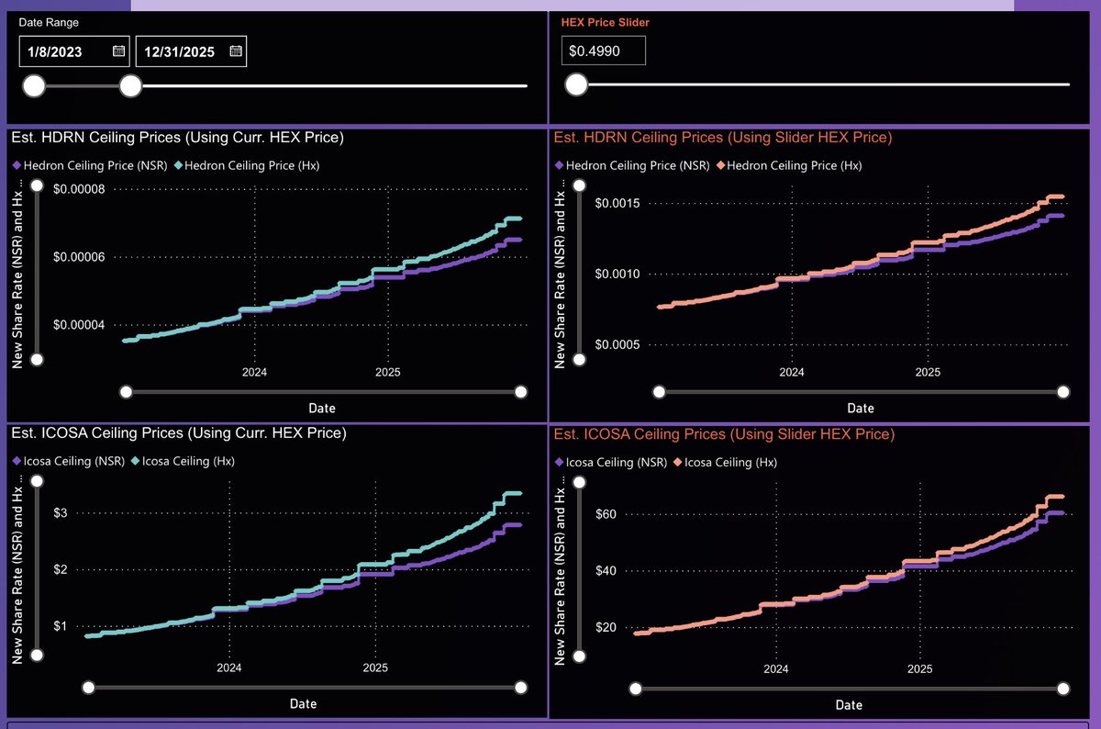Image resolution: width=1101 pixels, height=729 pixels.
Task: Click right date zoom handle under ICOSA Curr. HEX chart
Action: click(521, 688)
